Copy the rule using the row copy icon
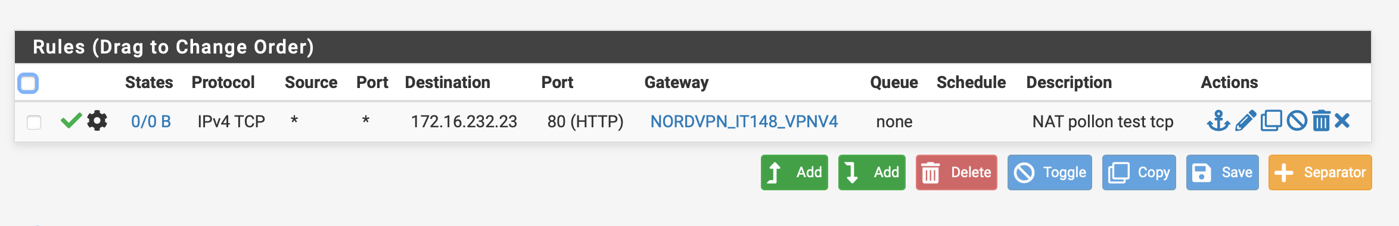The width and height of the screenshot is (1399, 226). pos(1271,121)
